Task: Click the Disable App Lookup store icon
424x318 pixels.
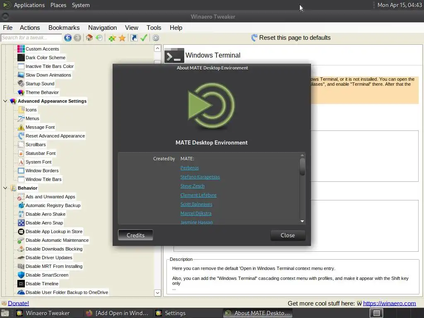Action: click(x=21, y=231)
